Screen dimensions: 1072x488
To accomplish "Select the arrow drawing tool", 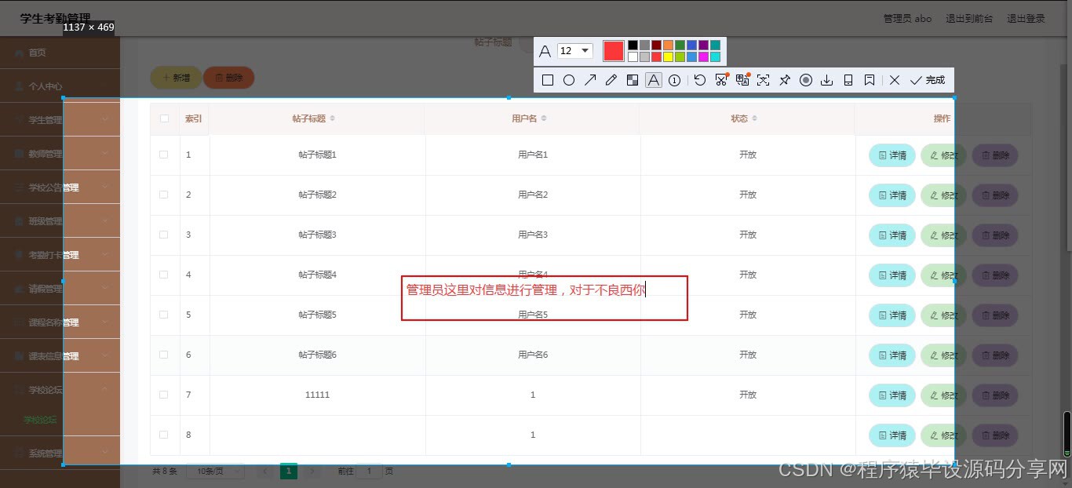I will [x=590, y=80].
